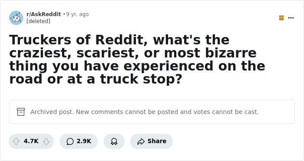Open the r/AskReddit subreddit avatar
Image resolution: width=304 pixels, height=161 pixels.
(x=16, y=18)
